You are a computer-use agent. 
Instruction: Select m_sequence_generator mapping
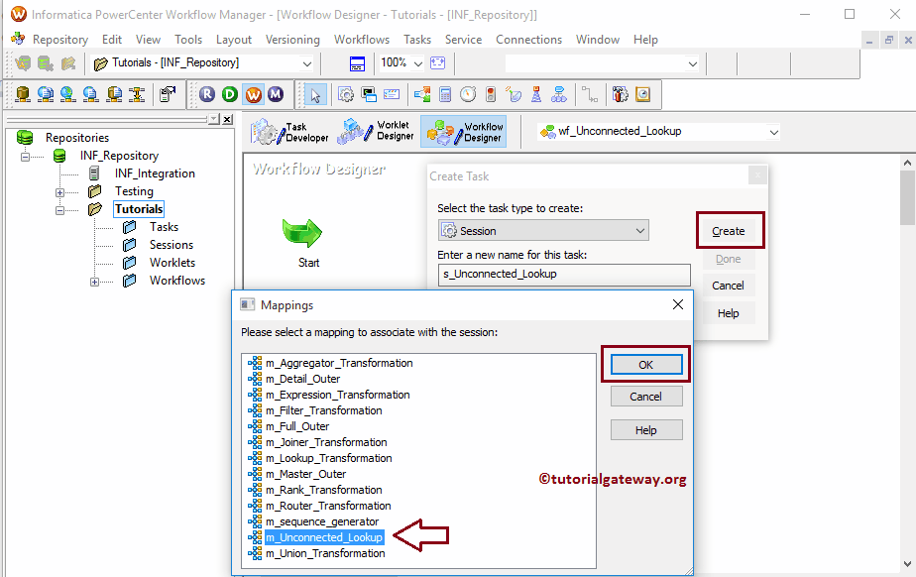pos(322,522)
